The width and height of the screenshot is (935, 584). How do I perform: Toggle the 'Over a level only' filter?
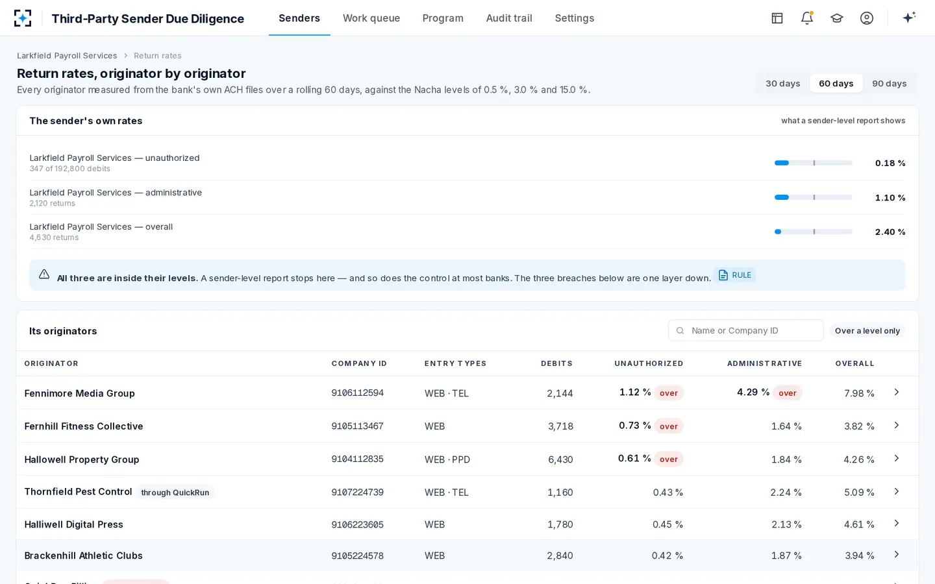click(x=867, y=331)
